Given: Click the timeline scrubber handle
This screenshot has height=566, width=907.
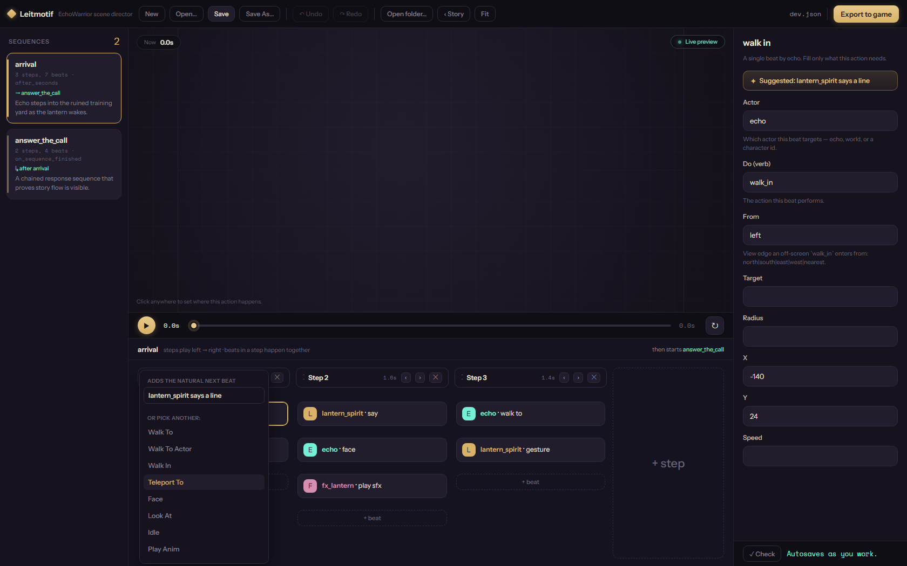Looking at the screenshot, I should (x=194, y=326).
